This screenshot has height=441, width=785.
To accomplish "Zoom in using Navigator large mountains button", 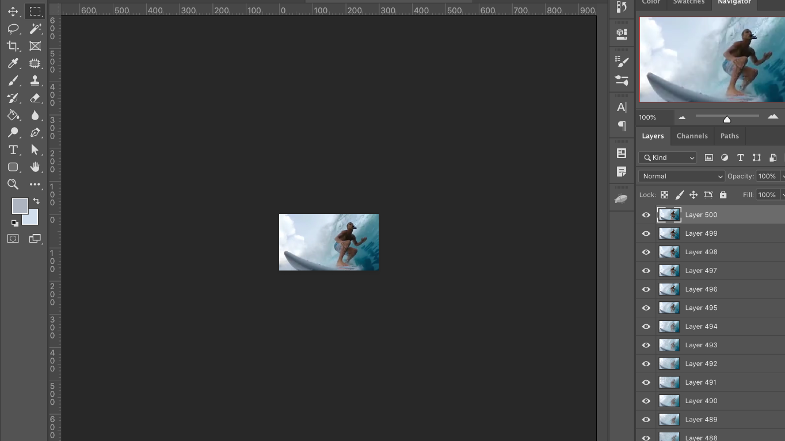I will click(773, 117).
